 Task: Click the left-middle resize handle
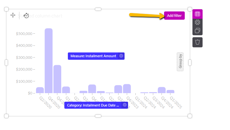click(x=6, y=63)
